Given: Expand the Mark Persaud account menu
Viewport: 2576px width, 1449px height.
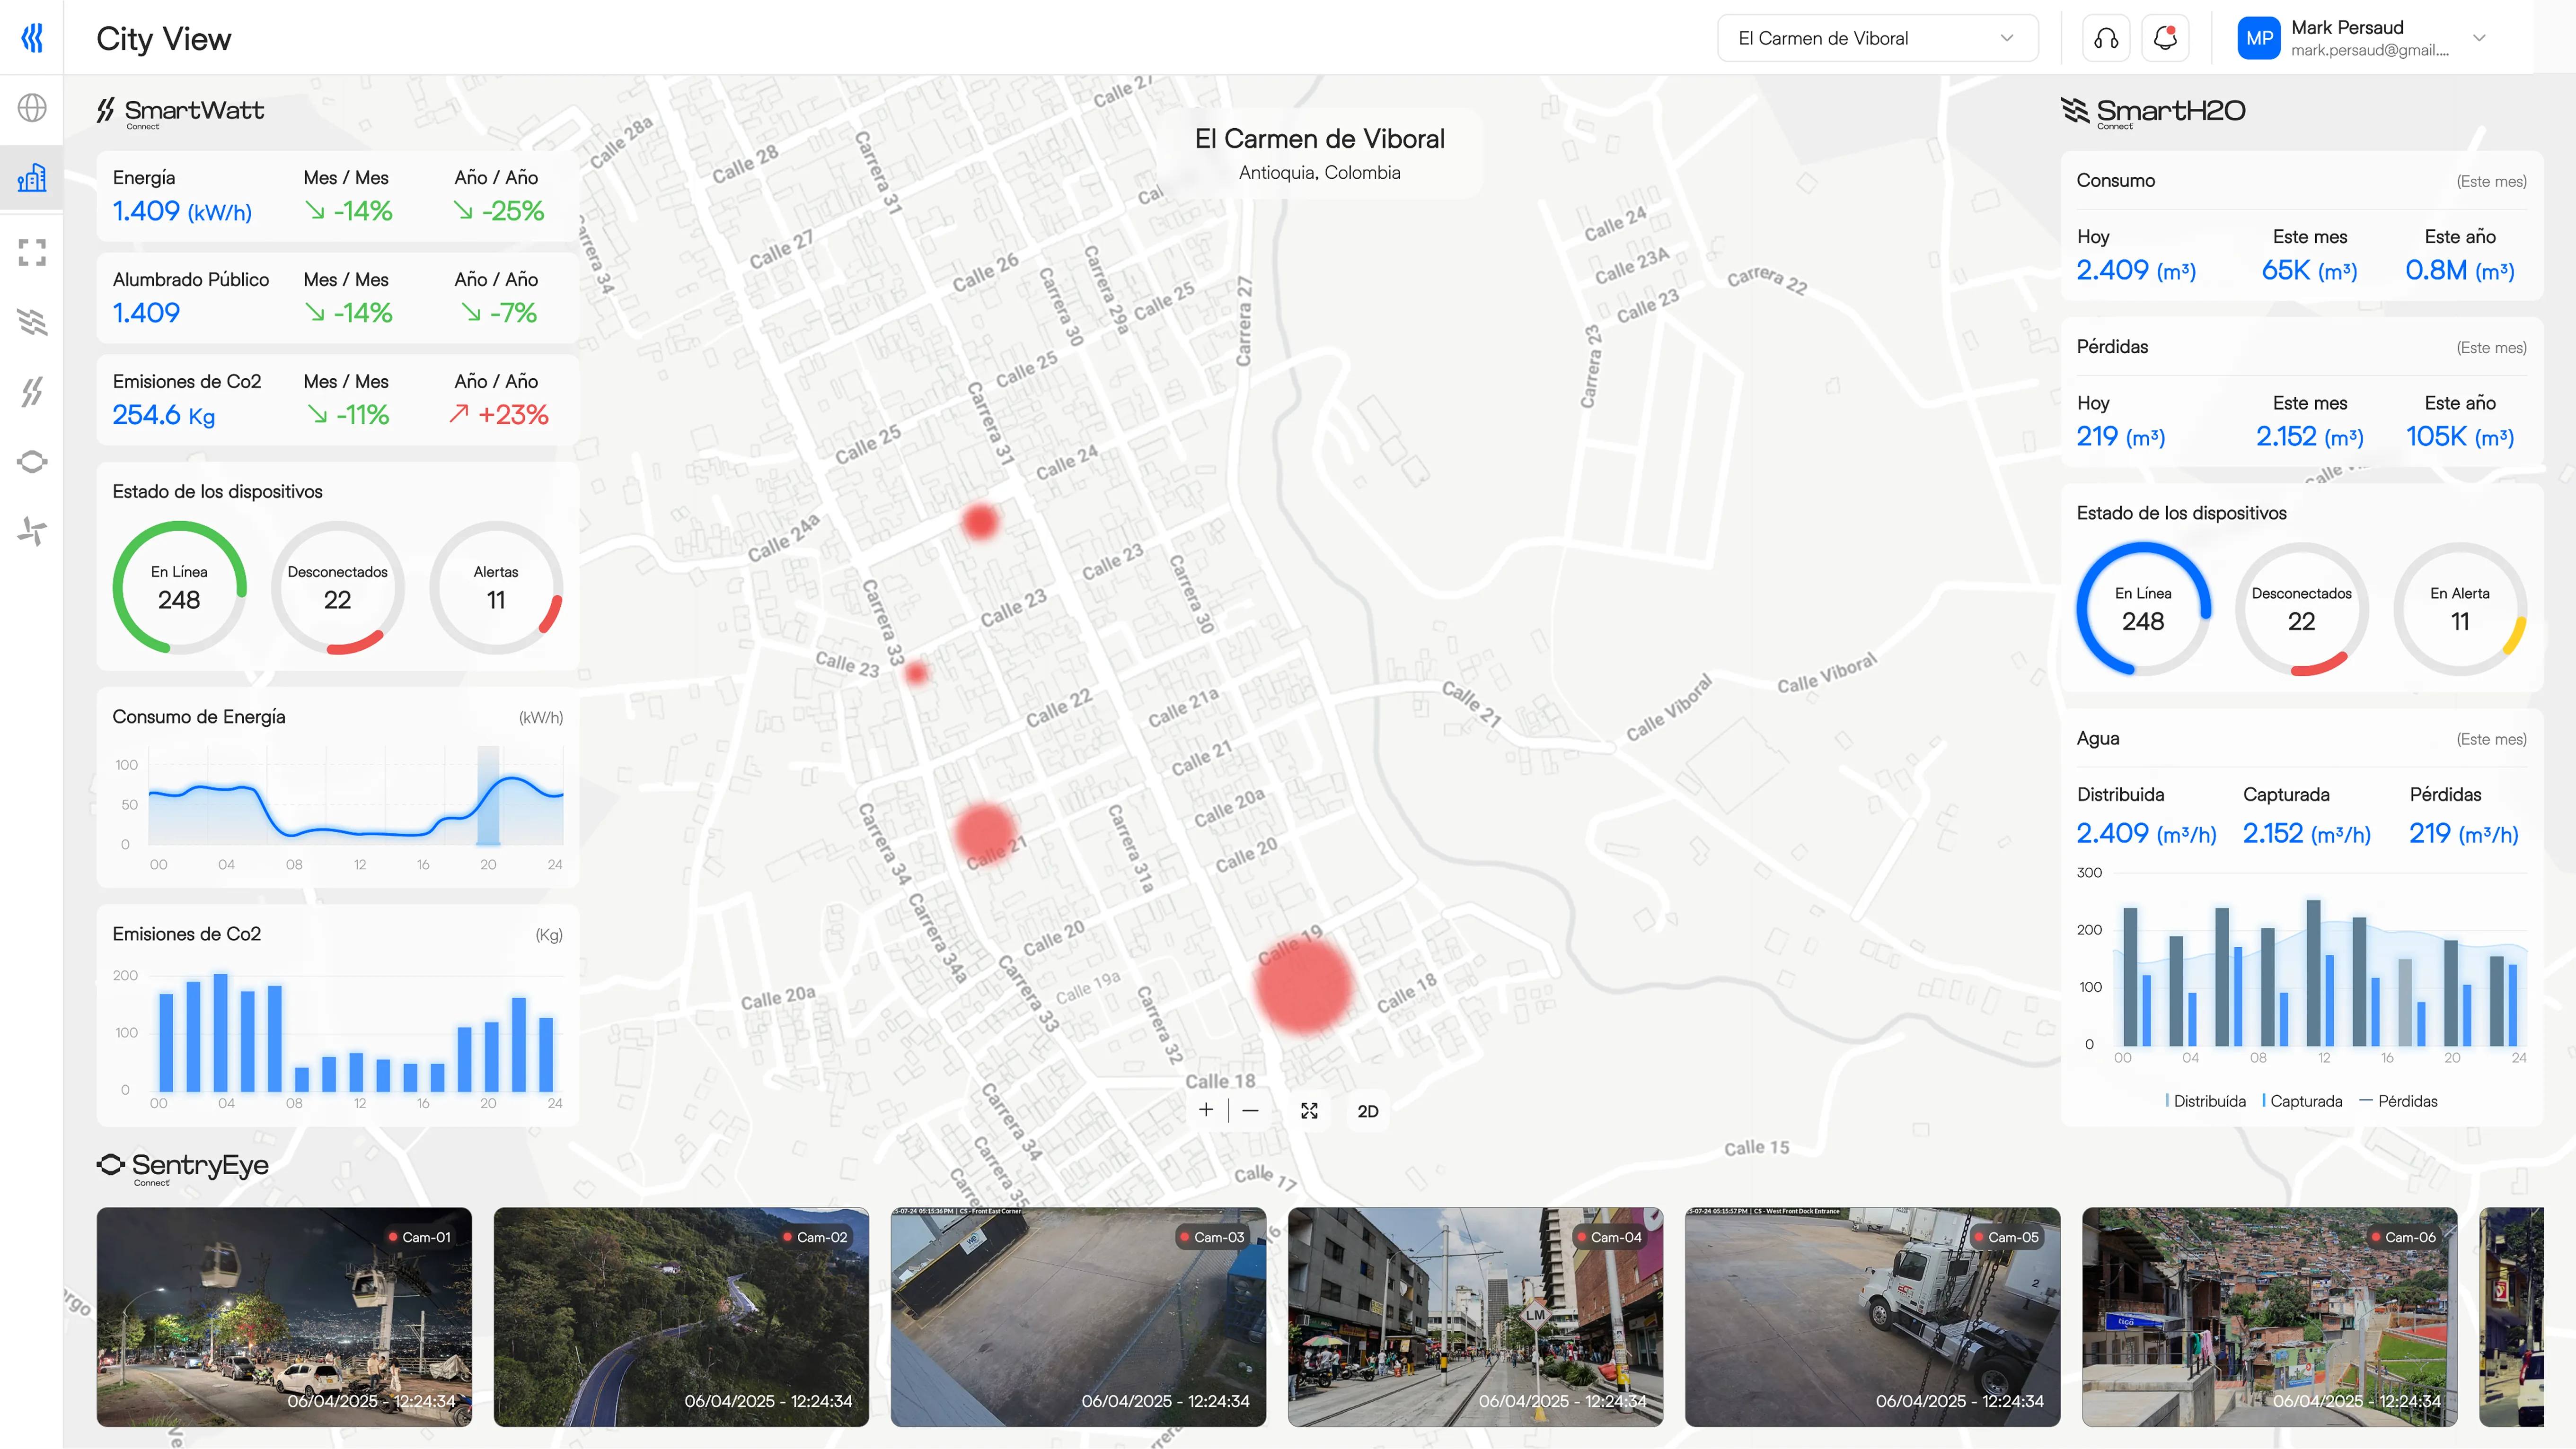Looking at the screenshot, I should 2478,38.
